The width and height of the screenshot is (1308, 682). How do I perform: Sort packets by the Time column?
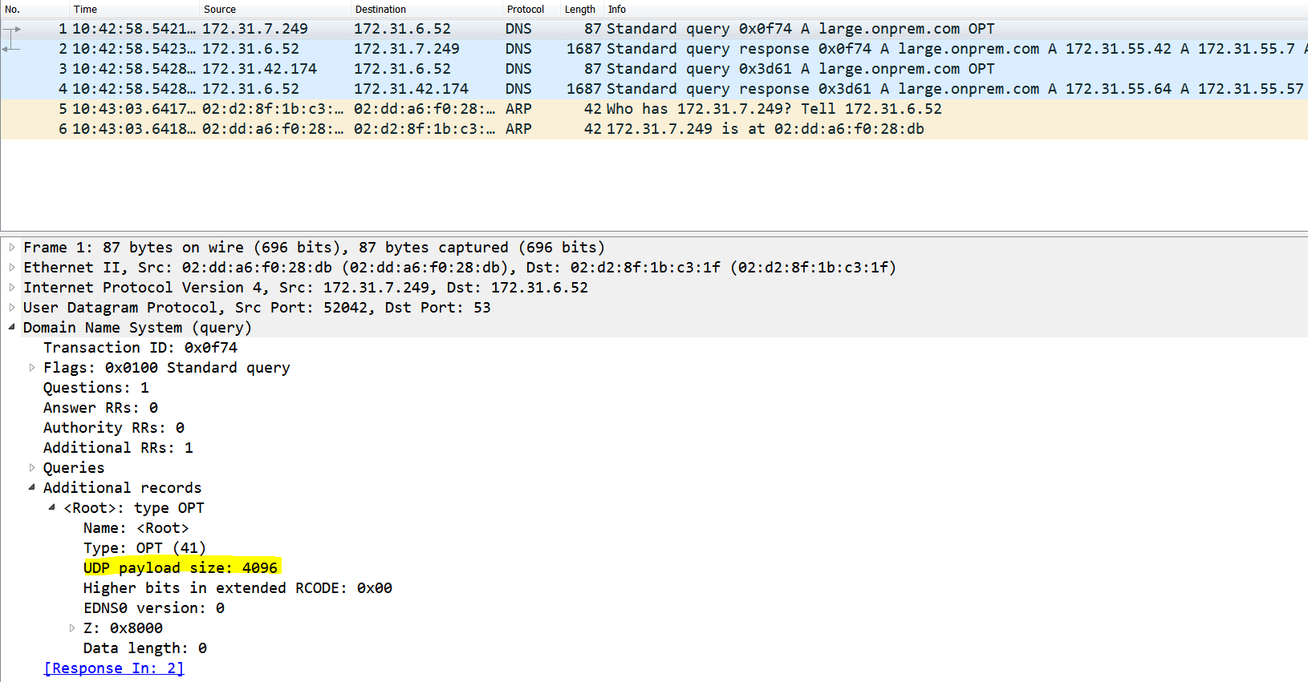pos(85,10)
